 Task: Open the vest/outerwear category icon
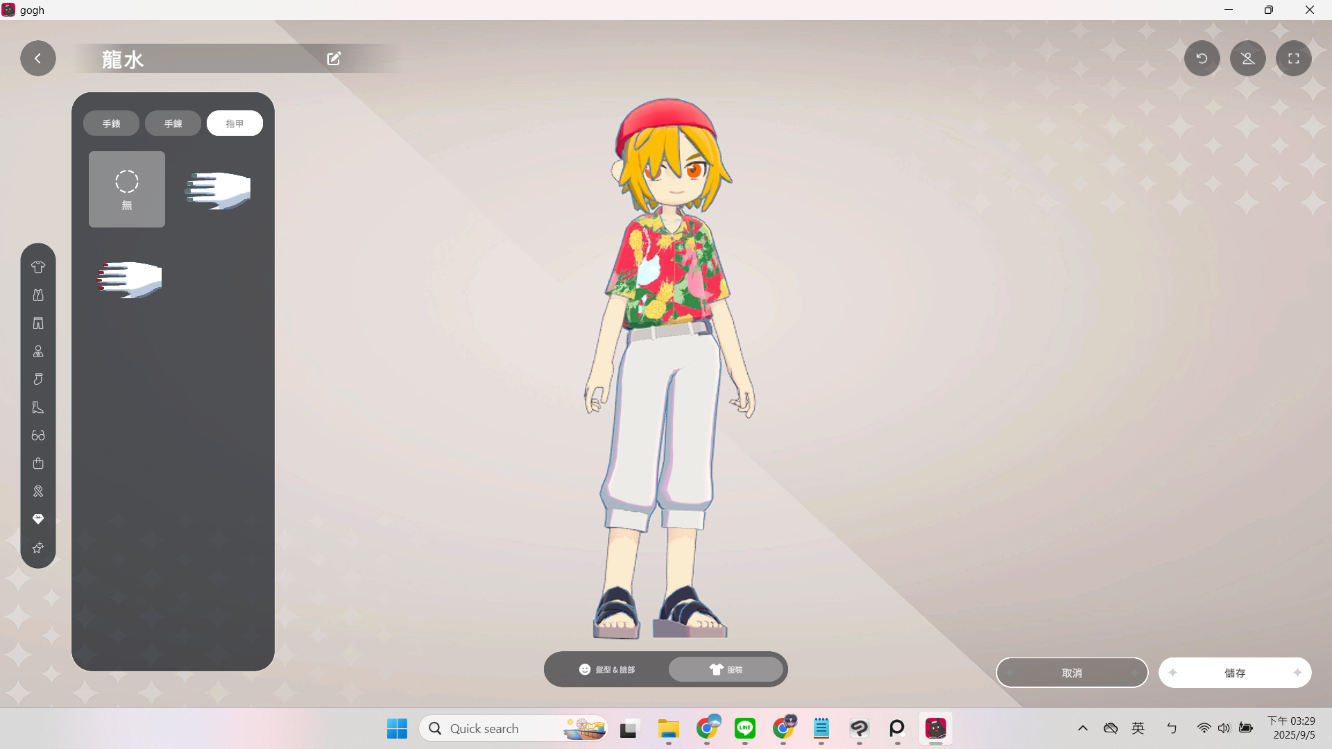(x=38, y=295)
